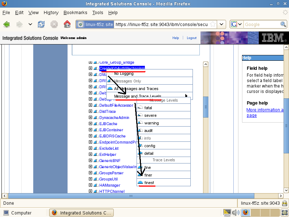
Task: Open the display monitor tray icon
Action: [227, 213]
